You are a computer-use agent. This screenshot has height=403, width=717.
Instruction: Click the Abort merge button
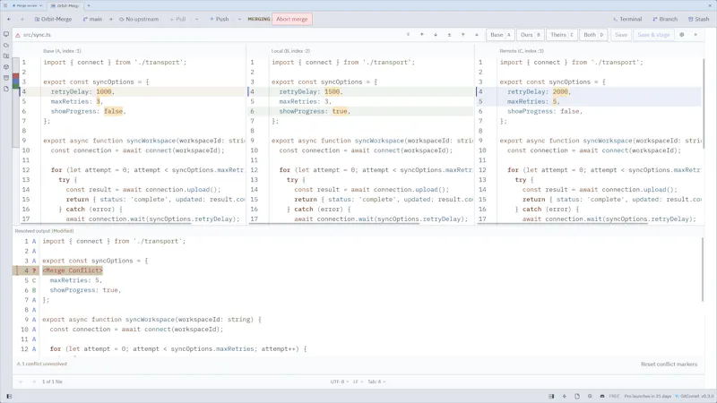292,19
